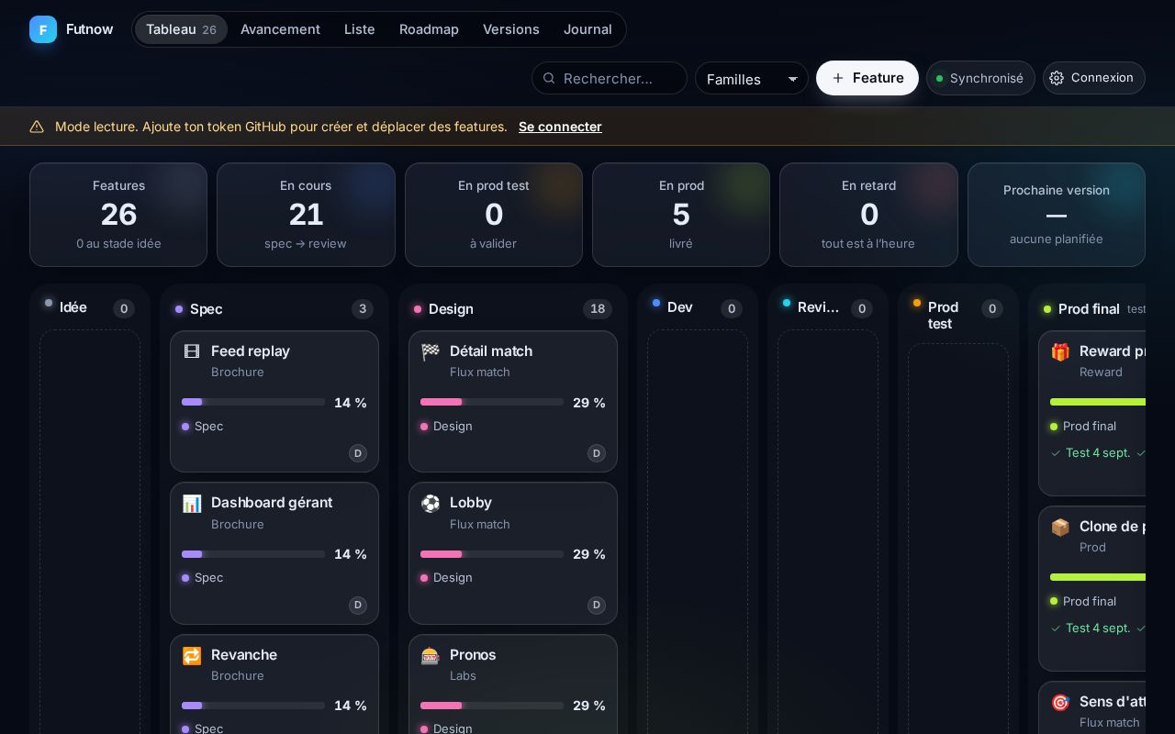1175x734 pixels.
Task: Click the package icon on Clone card
Action: coord(1060,527)
